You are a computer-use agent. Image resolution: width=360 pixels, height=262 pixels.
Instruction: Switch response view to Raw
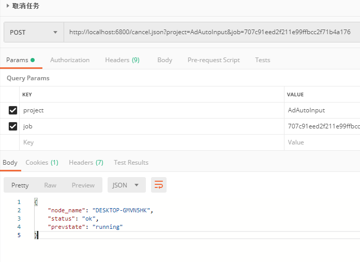coord(50,185)
